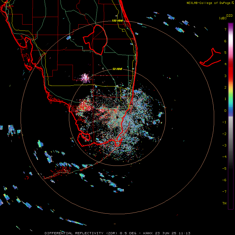Click the 3 value on the color scale
This screenshot has height=235, width=235.
pos(225,76)
